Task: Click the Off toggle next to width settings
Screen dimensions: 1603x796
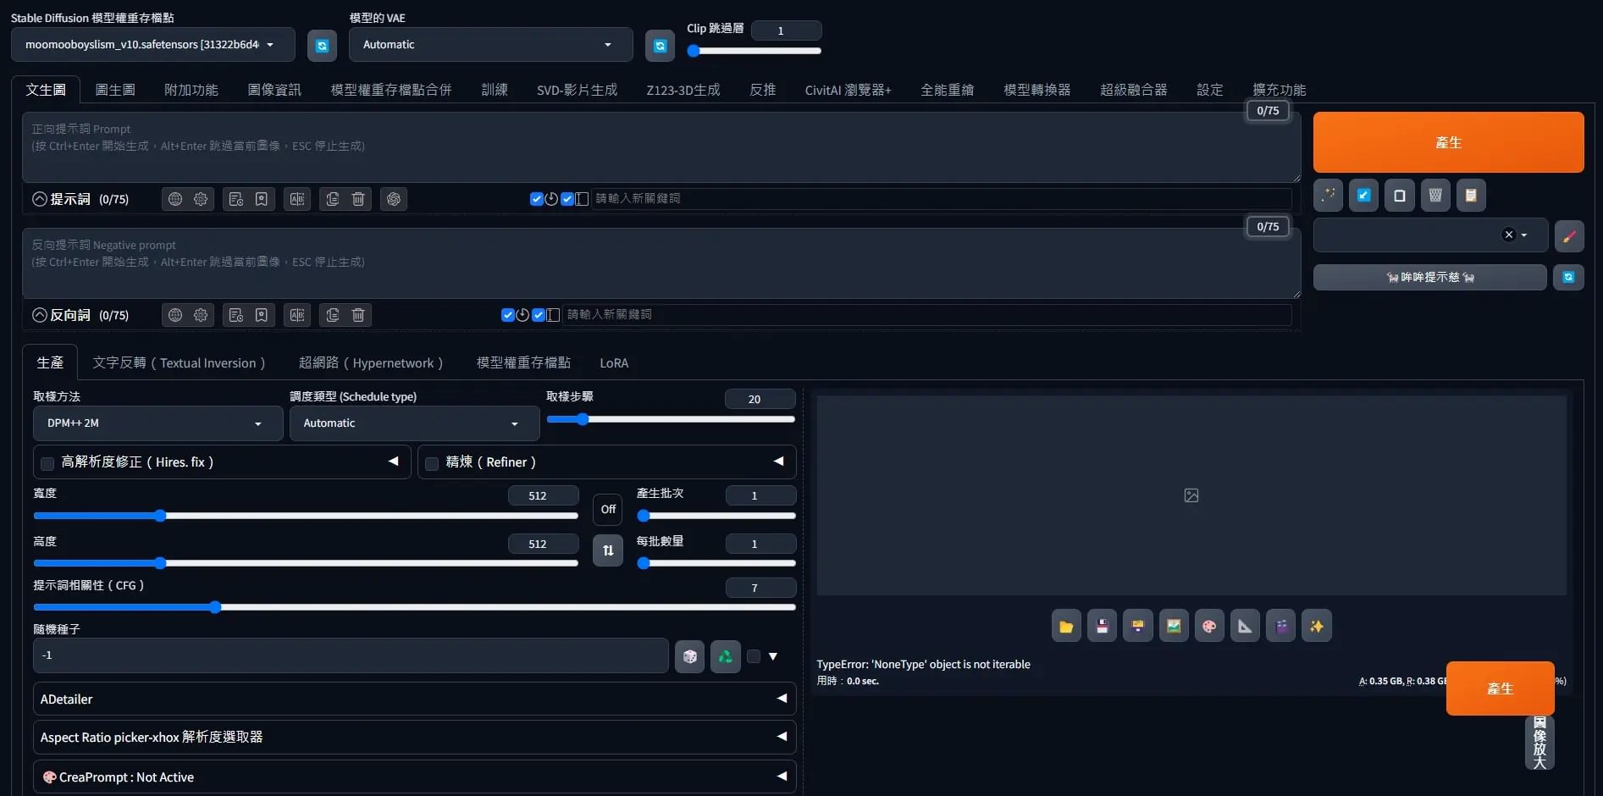Action: [x=607, y=509]
